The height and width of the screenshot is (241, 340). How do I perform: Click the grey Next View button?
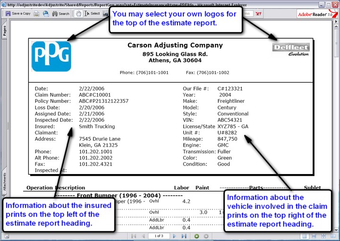point(206,236)
